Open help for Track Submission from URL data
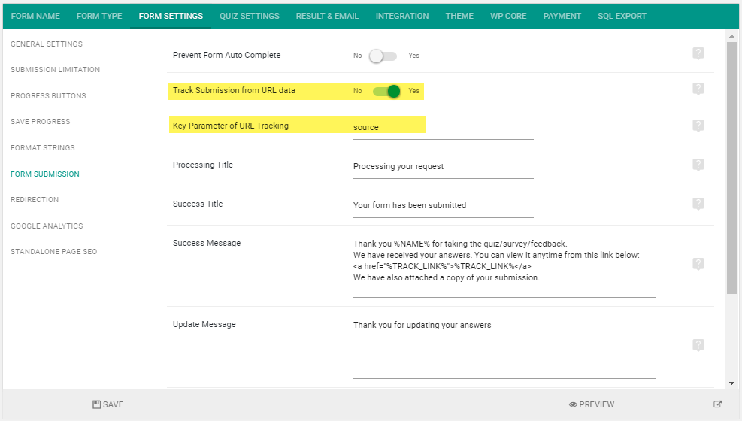This screenshot has height=421, width=742. click(698, 89)
